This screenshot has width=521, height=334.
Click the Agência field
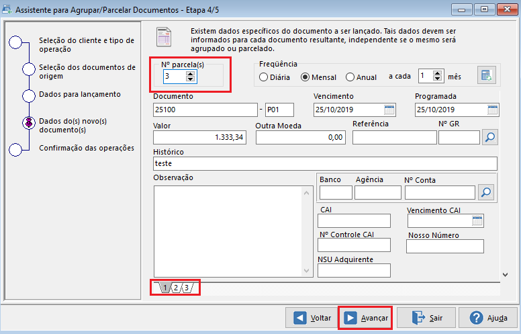pyautogui.click(x=378, y=193)
